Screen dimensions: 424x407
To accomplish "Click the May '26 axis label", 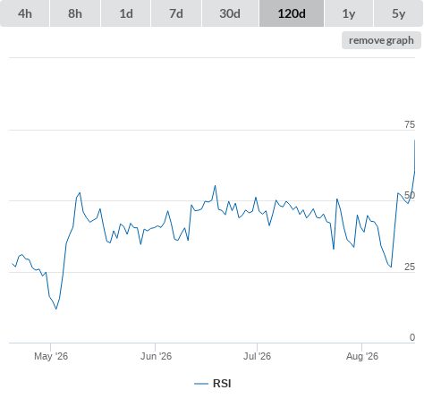I will click(51, 356).
